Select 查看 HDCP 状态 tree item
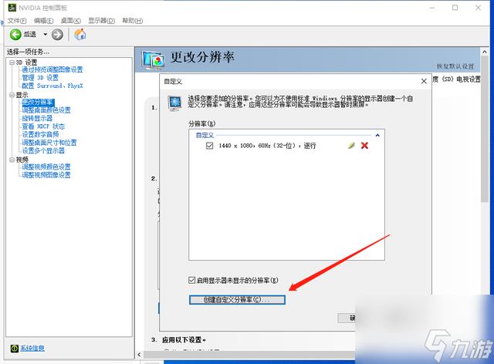Image resolution: width=494 pixels, height=364 pixels. [43, 126]
